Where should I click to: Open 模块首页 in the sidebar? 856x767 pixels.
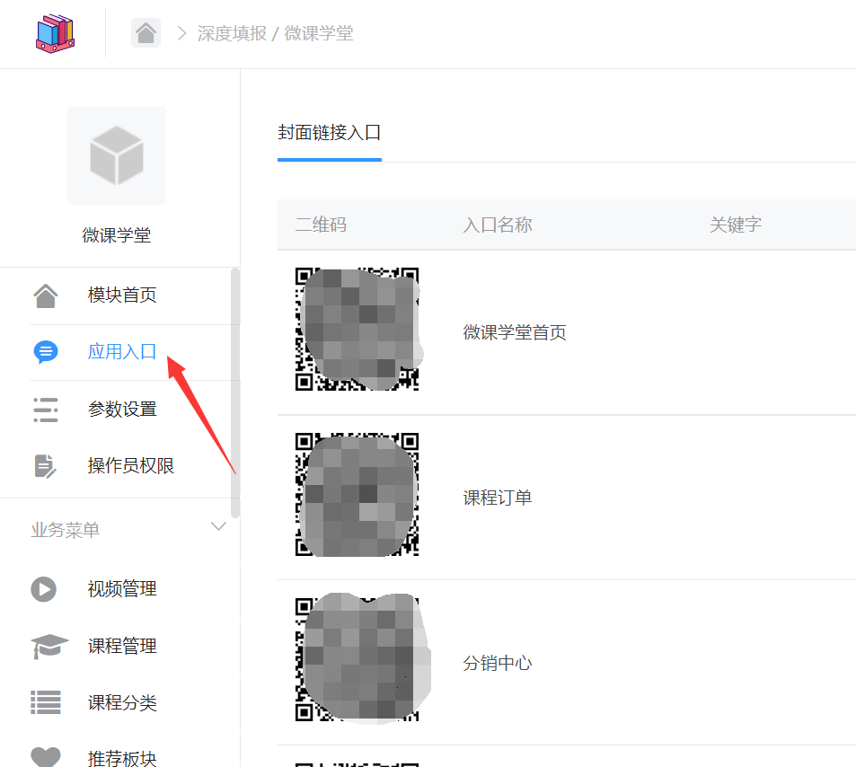122,295
